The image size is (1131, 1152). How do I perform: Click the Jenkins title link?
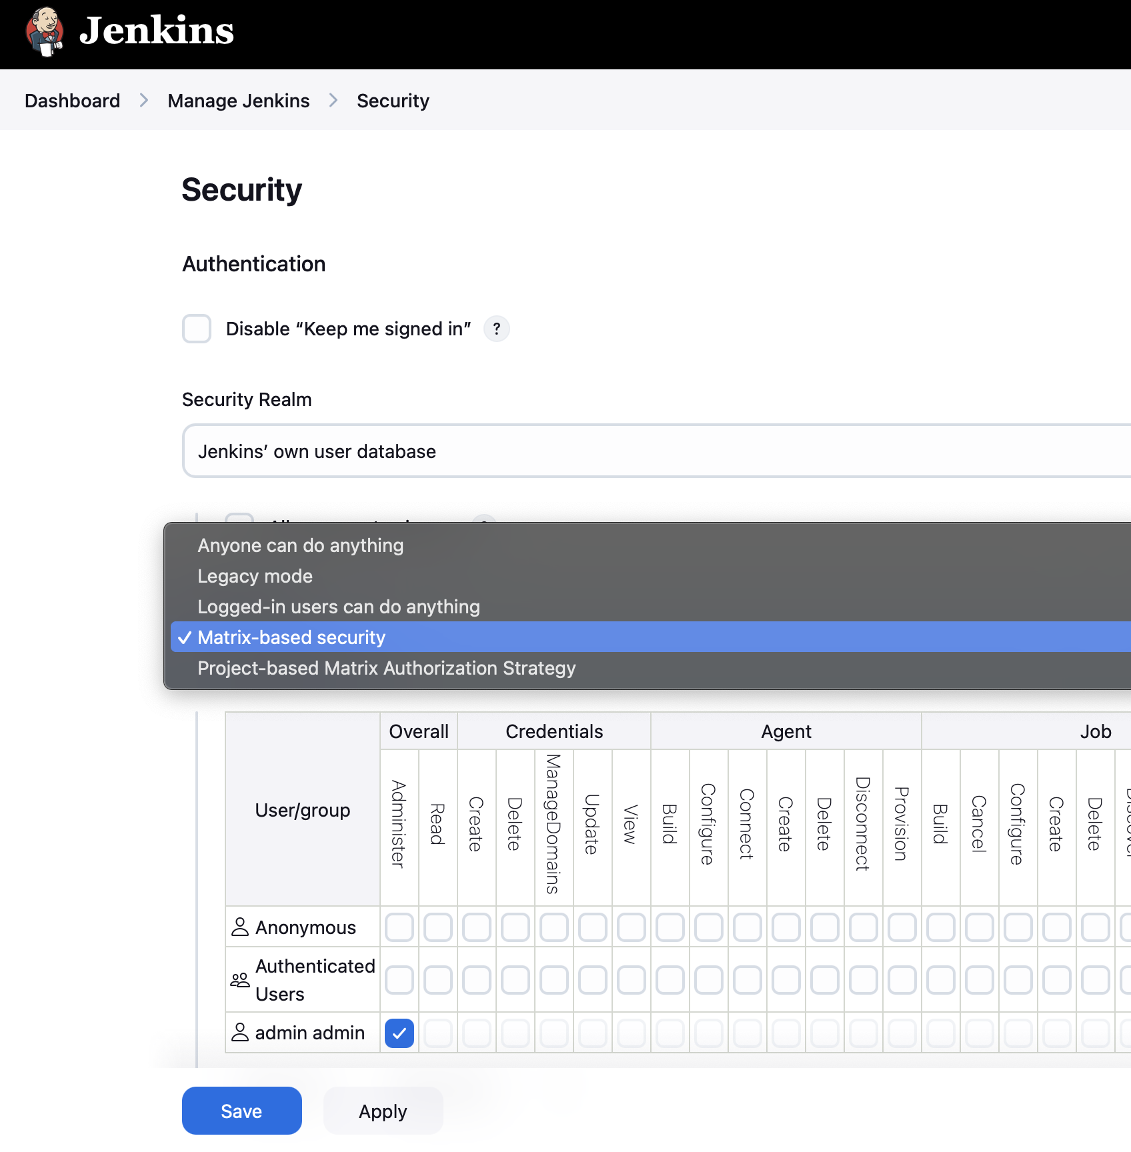pos(157,31)
